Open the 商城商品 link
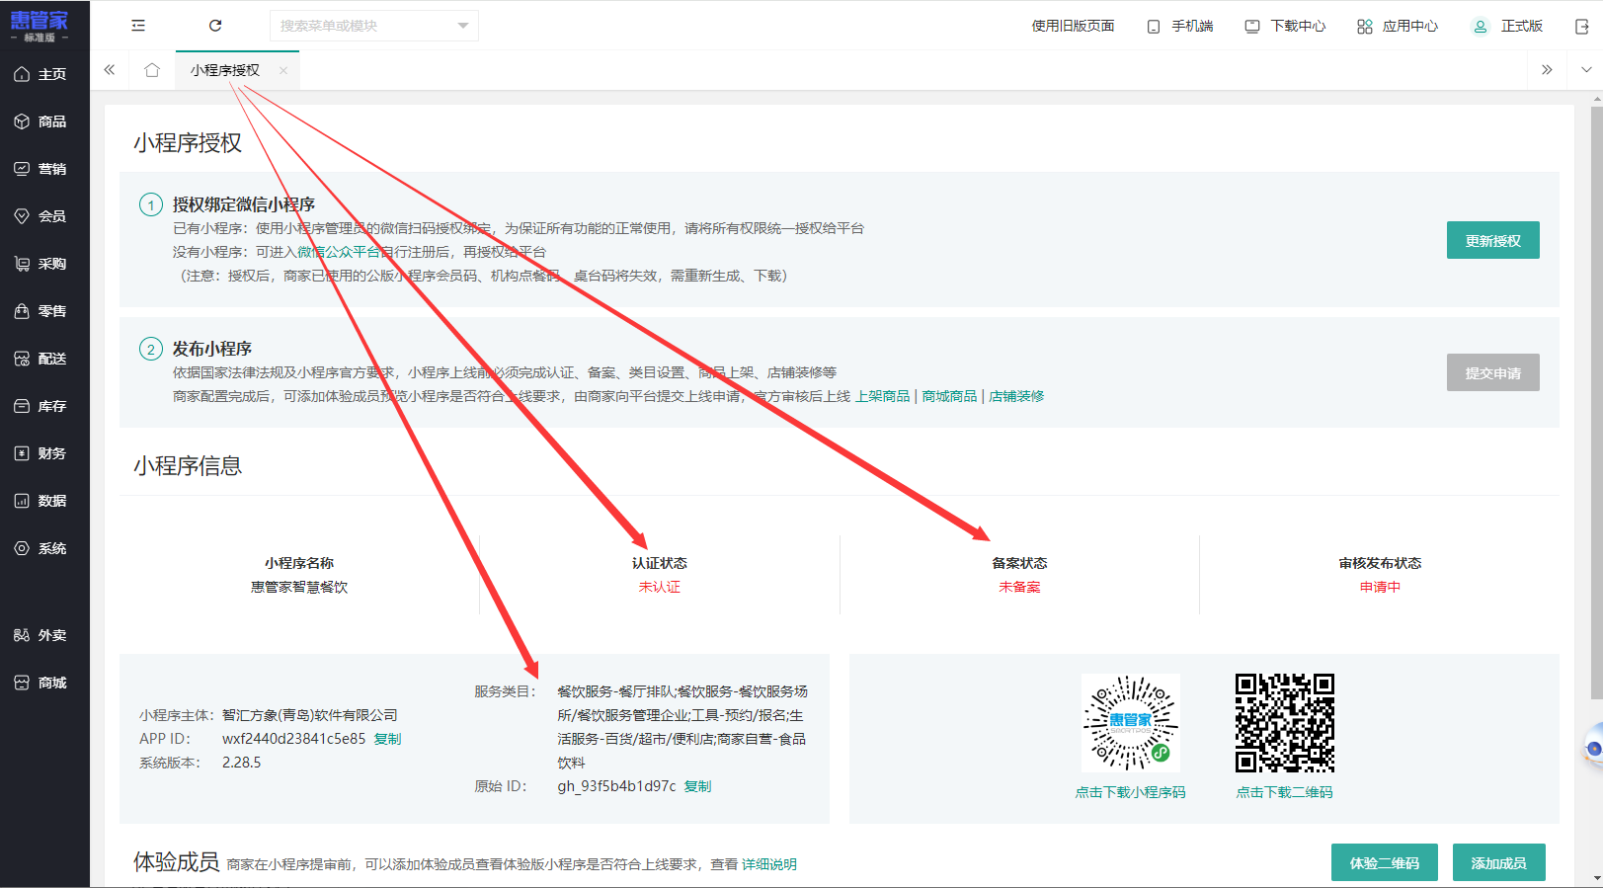This screenshot has height=888, width=1603. 949,396
